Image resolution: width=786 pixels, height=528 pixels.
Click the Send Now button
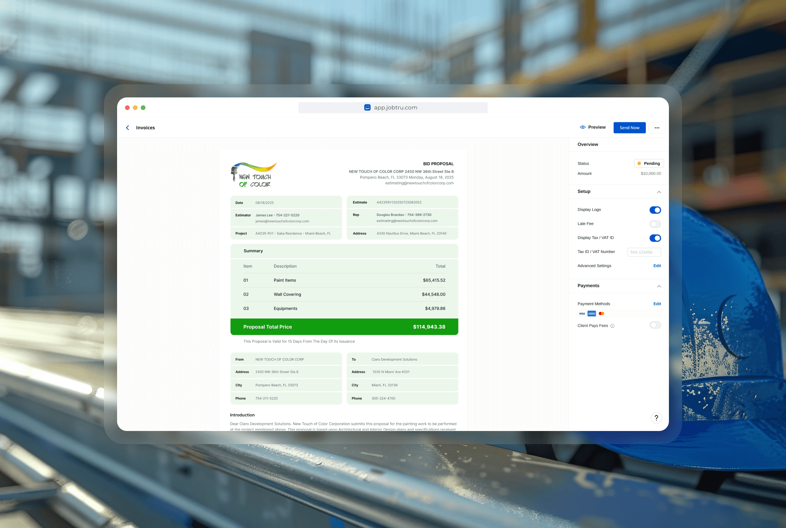(x=629, y=128)
